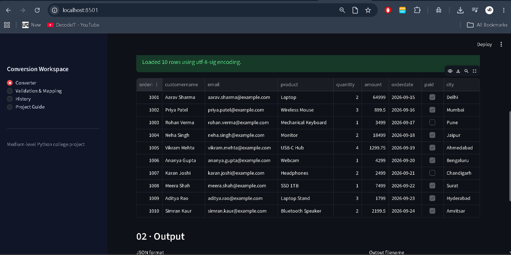511x255 pixels.
Task: Open DecodeIT - YouTube bookmark
Action: pyautogui.click(x=73, y=25)
